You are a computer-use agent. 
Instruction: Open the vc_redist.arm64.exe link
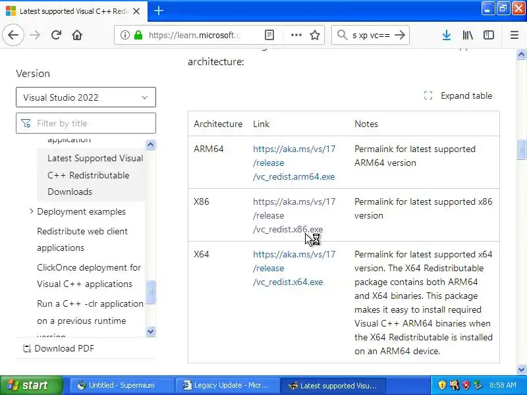tap(294, 163)
